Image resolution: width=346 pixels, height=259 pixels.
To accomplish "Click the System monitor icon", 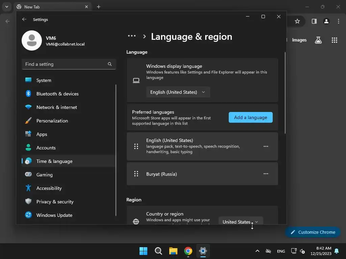I will pos(28,80).
